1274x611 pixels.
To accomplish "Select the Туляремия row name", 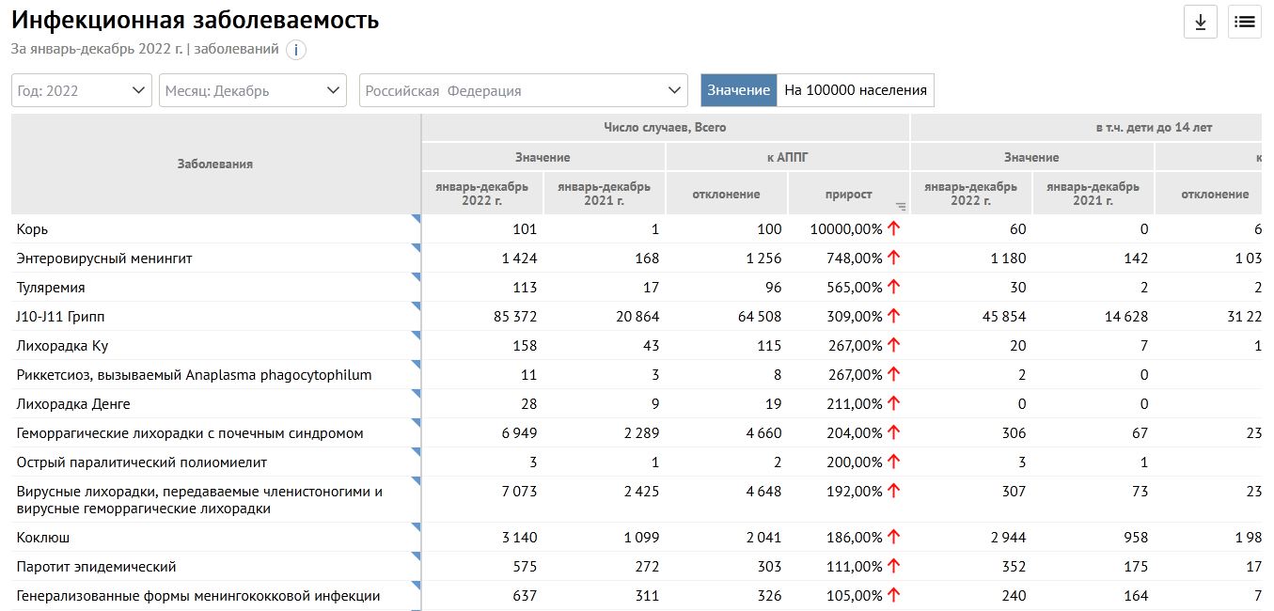I will (51, 288).
